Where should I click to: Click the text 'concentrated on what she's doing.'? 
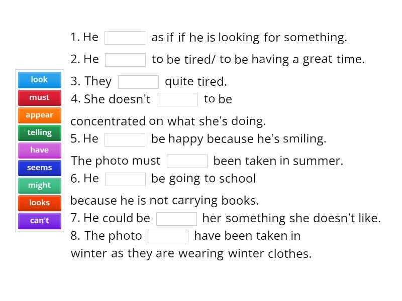coord(168,121)
